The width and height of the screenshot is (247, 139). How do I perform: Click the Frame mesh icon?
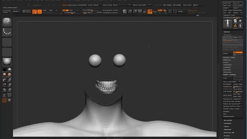[170, 11]
